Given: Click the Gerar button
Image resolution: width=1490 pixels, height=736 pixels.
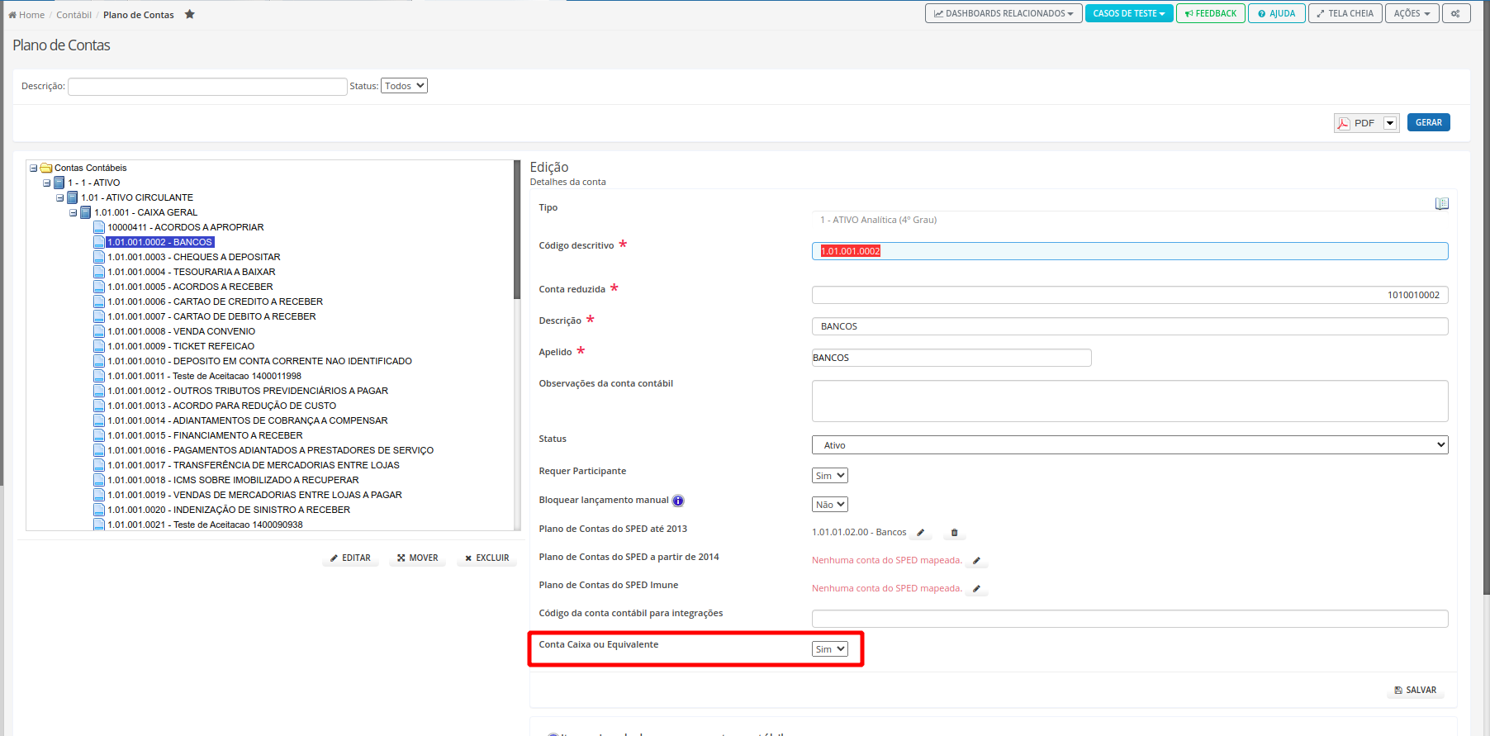Looking at the screenshot, I should (x=1428, y=122).
